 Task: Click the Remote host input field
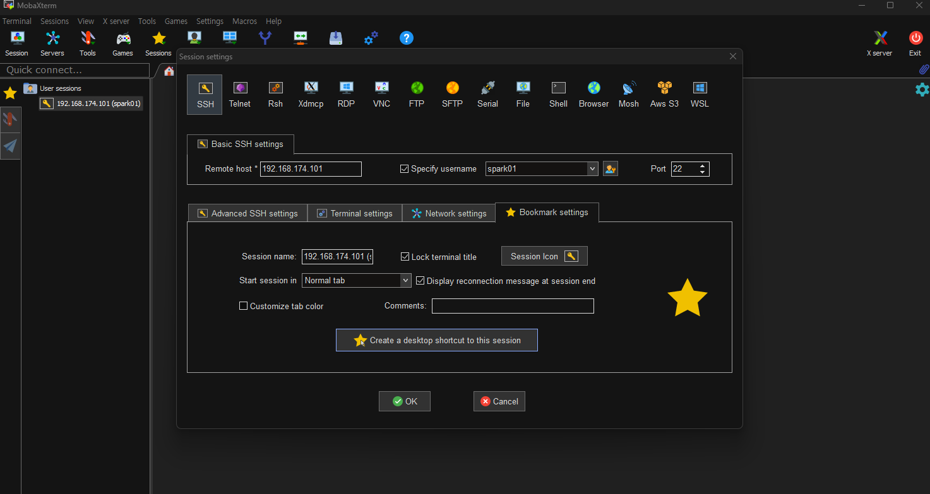pos(311,169)
